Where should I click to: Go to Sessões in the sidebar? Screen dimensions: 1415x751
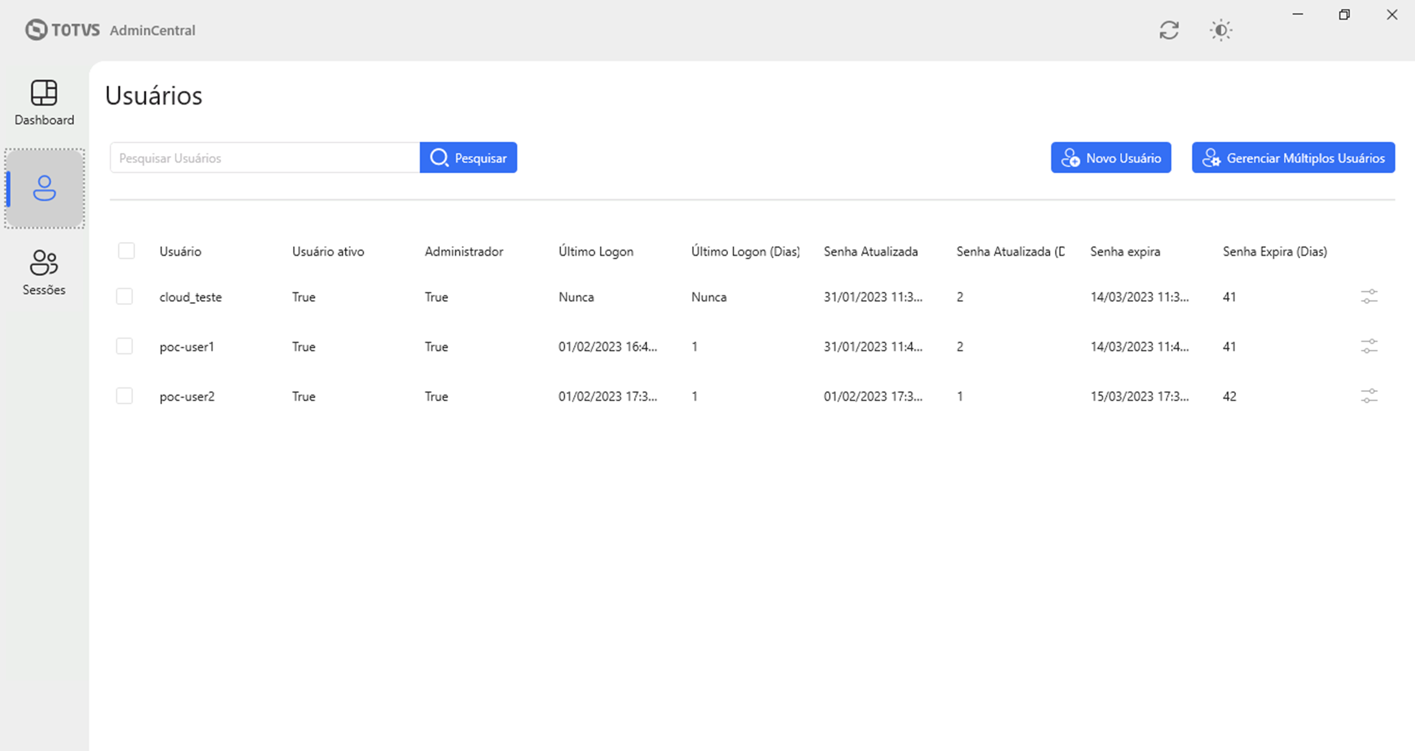click(x=44, y=273)
